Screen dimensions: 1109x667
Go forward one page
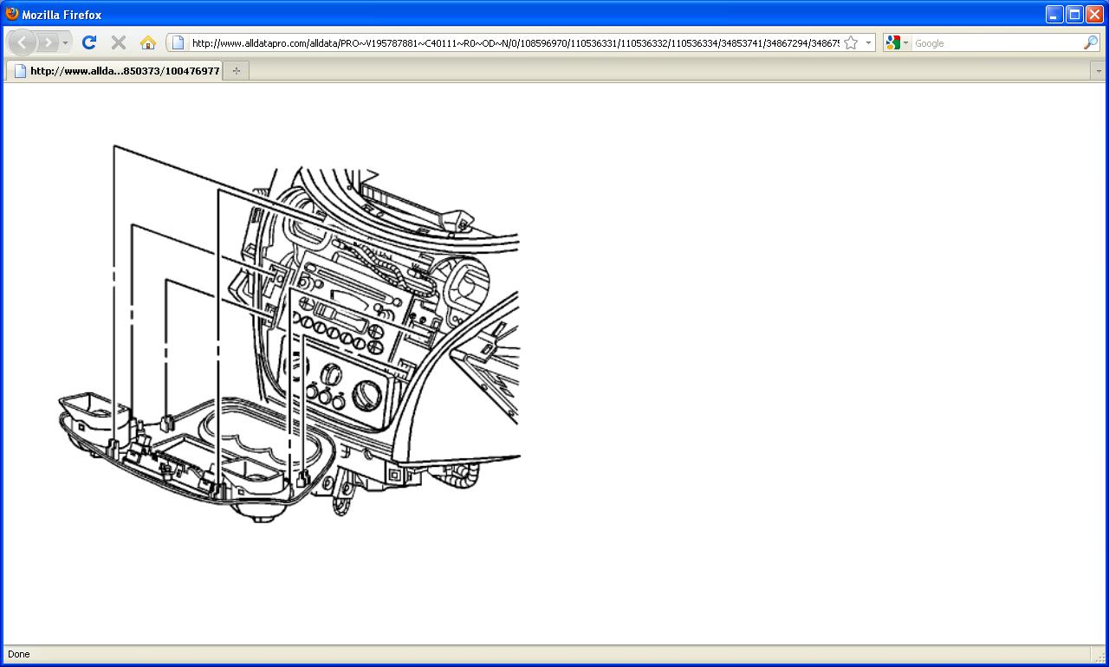[49, 42]
